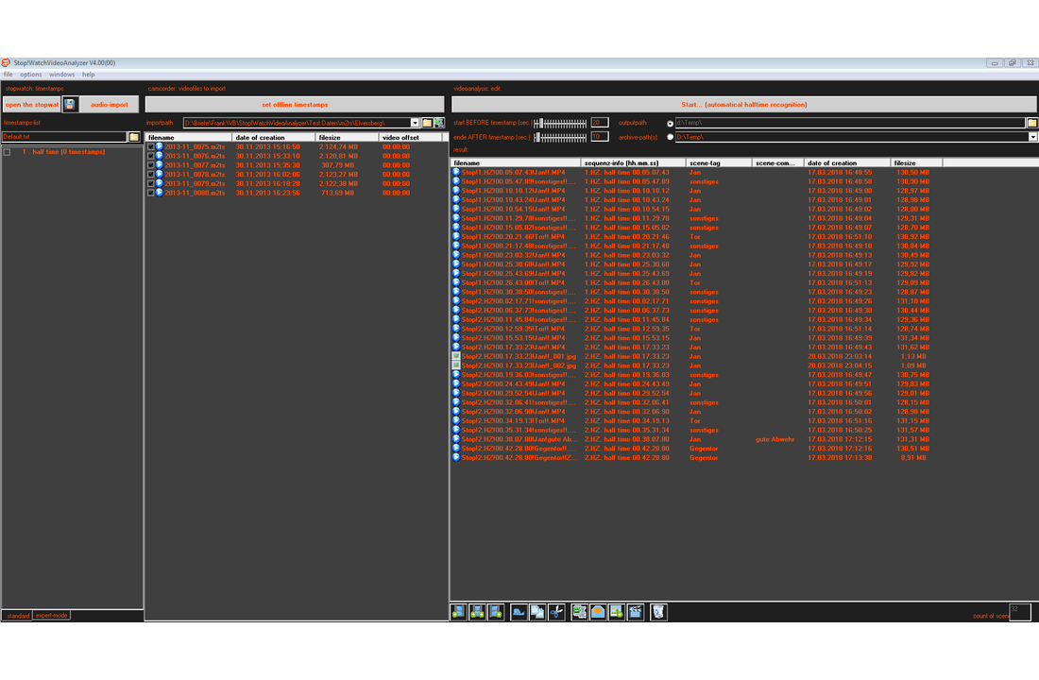Image resolution: width=1039 pixels, height=680 pixels.
Task: Open the file menu
Action: click(x=8, y=75)
